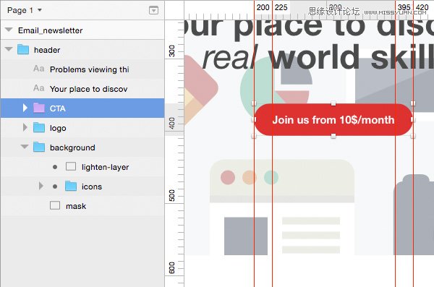The image size is (434, 287).
Task: Click the mask shape icon
Action: point(55,205)
